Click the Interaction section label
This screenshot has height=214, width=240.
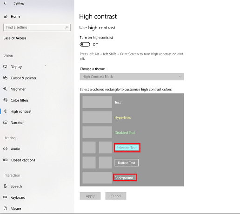coord(12,175)
